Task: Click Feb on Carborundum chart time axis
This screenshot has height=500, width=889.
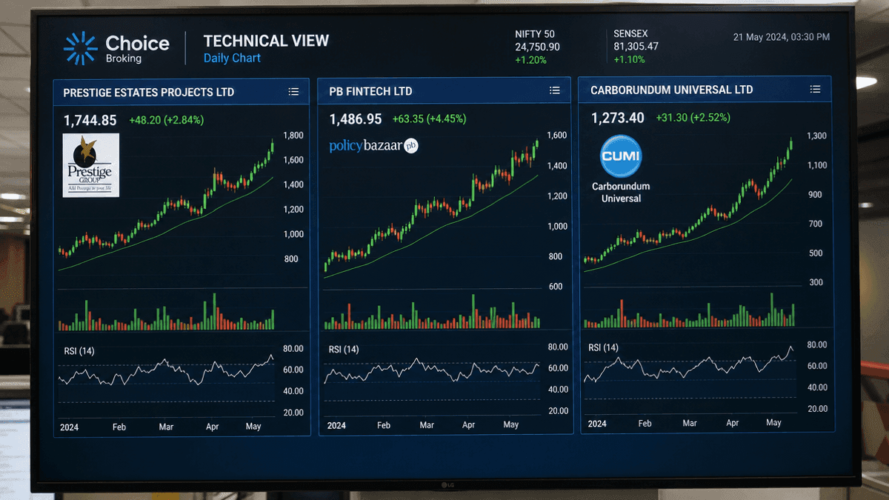Action: pos(645,424)
